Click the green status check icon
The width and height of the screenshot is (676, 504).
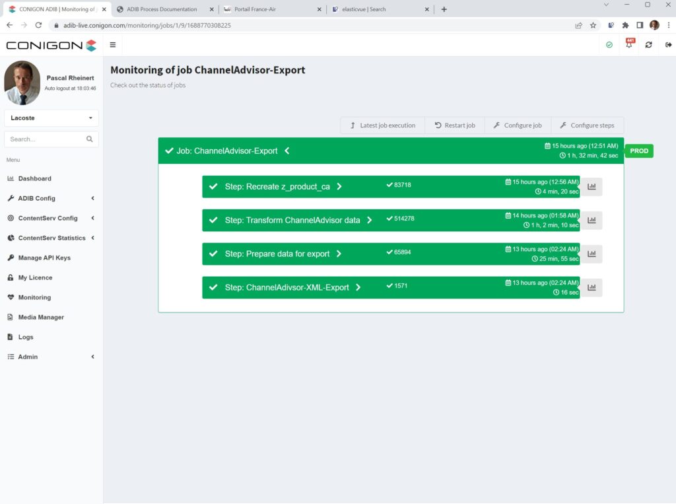(609, 45)
